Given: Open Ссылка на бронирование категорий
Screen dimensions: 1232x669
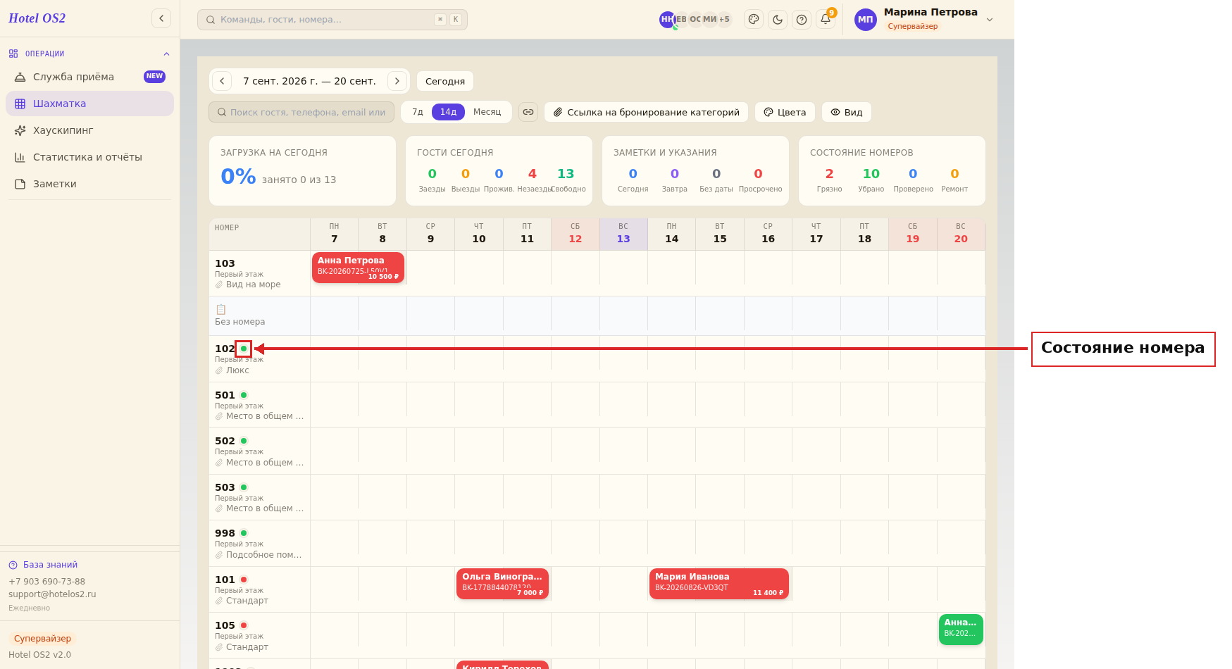Looking at the screenshot, I should pos(647,112).
